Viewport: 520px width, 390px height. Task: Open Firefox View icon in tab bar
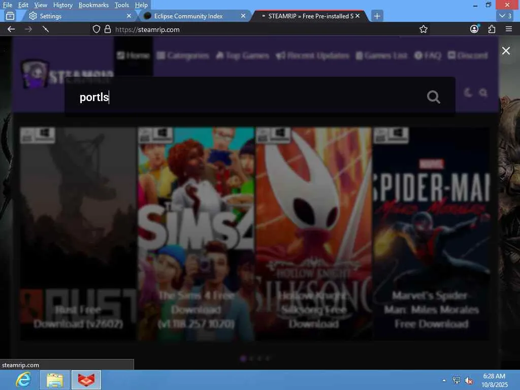(x=10, y=16)
